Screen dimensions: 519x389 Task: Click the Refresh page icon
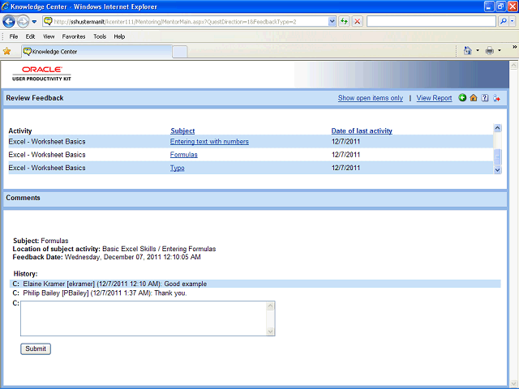pos(344,22)
